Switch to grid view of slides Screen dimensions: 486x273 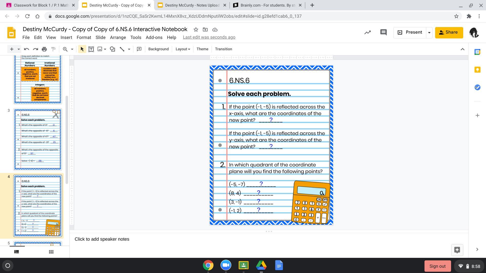tap(51, 252)
